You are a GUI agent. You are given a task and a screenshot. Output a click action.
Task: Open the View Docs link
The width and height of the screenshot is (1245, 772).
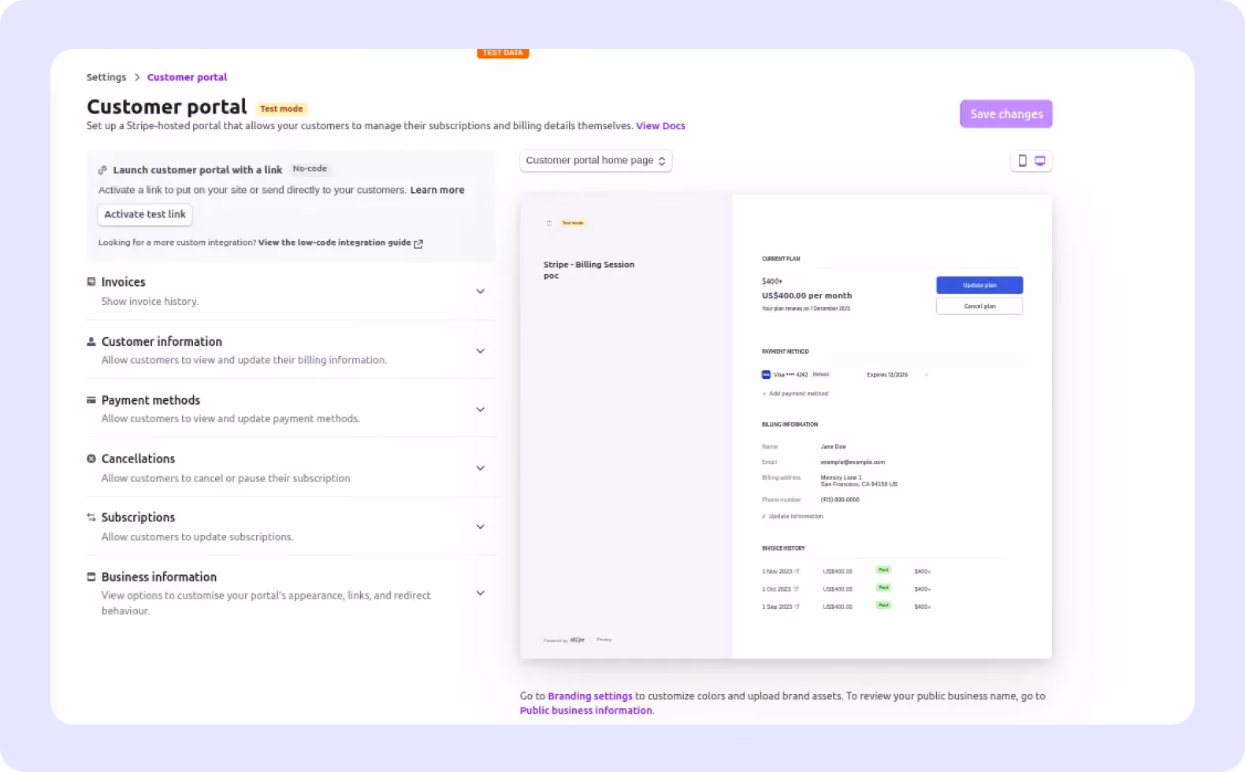(x=660, y=126)
